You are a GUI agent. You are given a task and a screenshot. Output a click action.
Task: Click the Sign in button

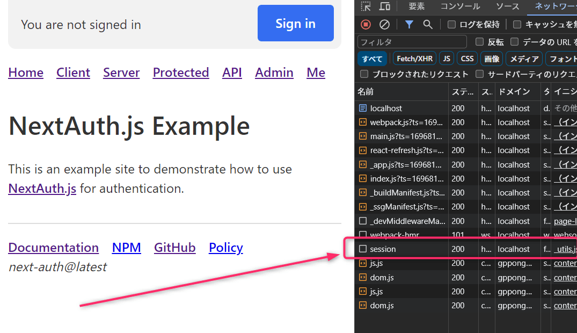pos(296,23)
